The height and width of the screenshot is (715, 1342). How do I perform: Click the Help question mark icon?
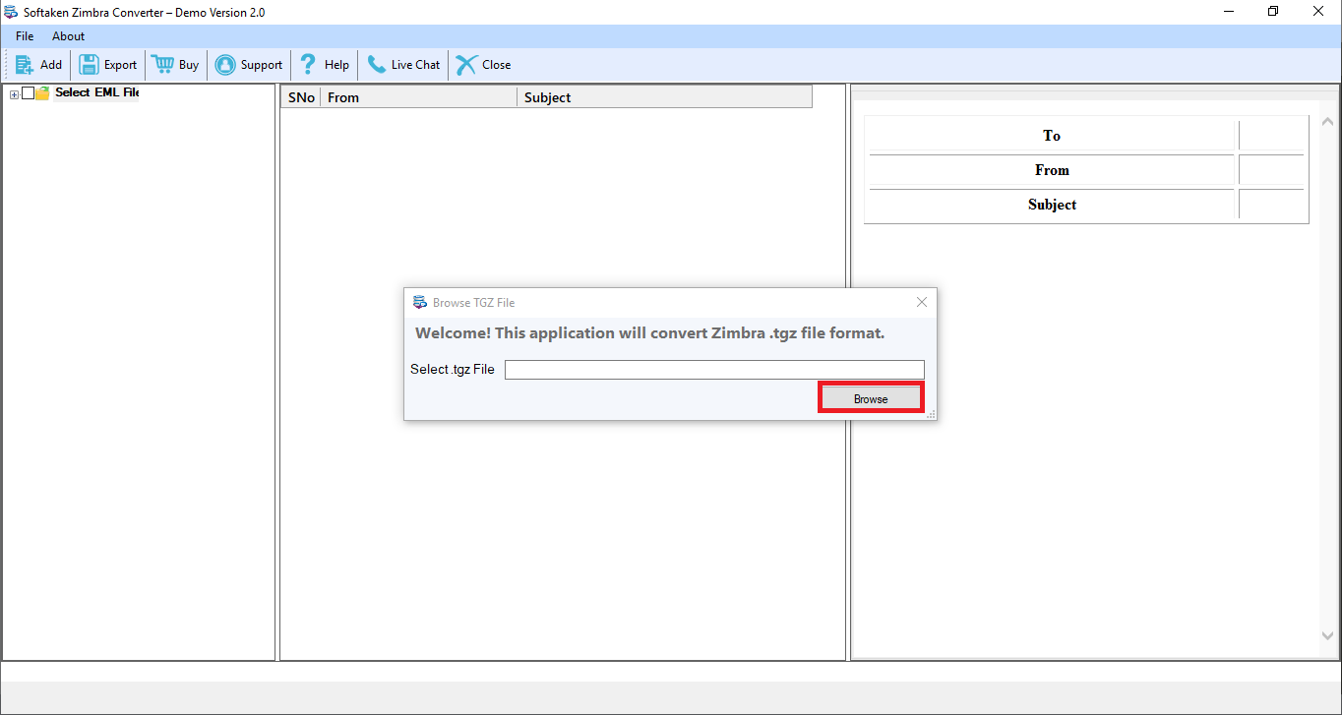pyautogui.click(x=308, y=65)
